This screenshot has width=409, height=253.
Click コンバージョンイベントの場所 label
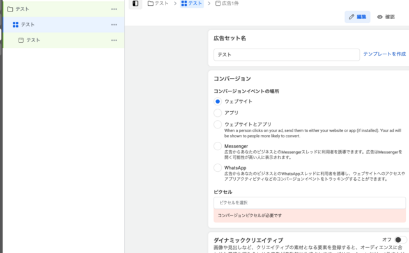[x=246, y=91]
